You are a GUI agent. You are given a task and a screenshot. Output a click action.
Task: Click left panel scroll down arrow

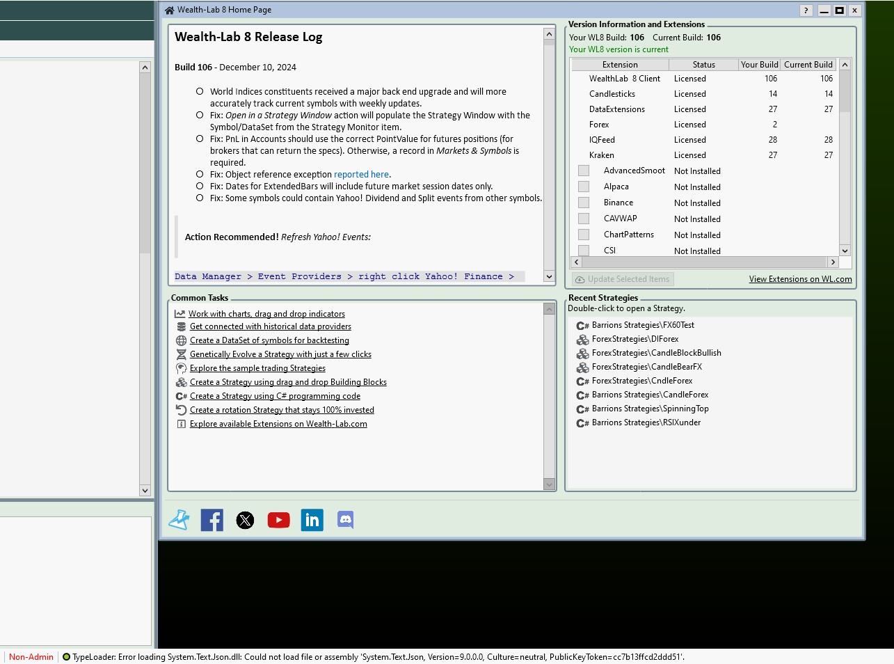145,490
